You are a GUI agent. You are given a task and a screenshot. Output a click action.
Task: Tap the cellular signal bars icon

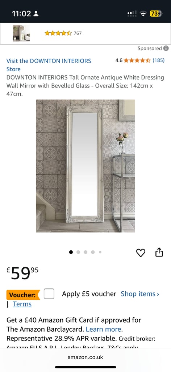point(132,14)
